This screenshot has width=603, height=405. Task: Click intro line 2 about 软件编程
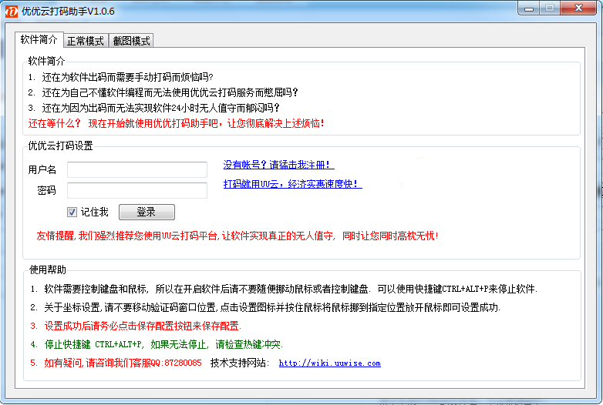[163, 92]
